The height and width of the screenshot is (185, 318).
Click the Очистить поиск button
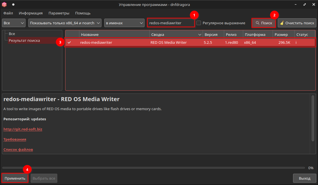point(297,23)
